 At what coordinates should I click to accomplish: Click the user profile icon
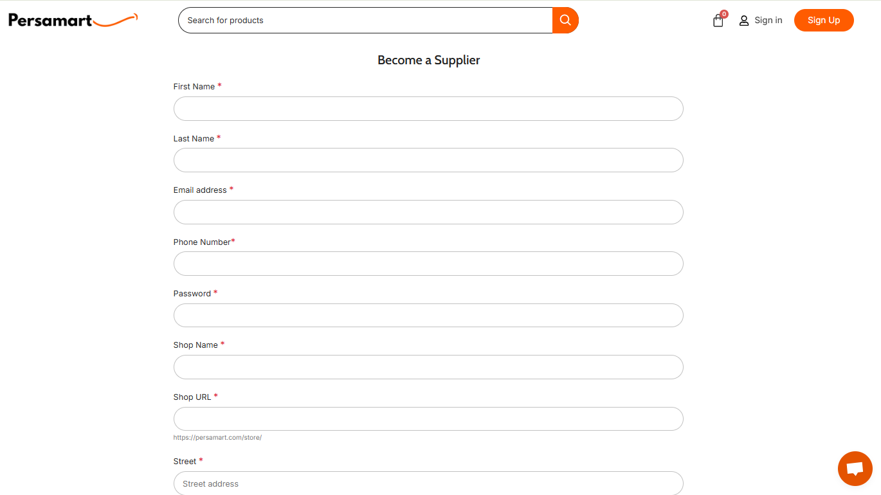(744, 21)
